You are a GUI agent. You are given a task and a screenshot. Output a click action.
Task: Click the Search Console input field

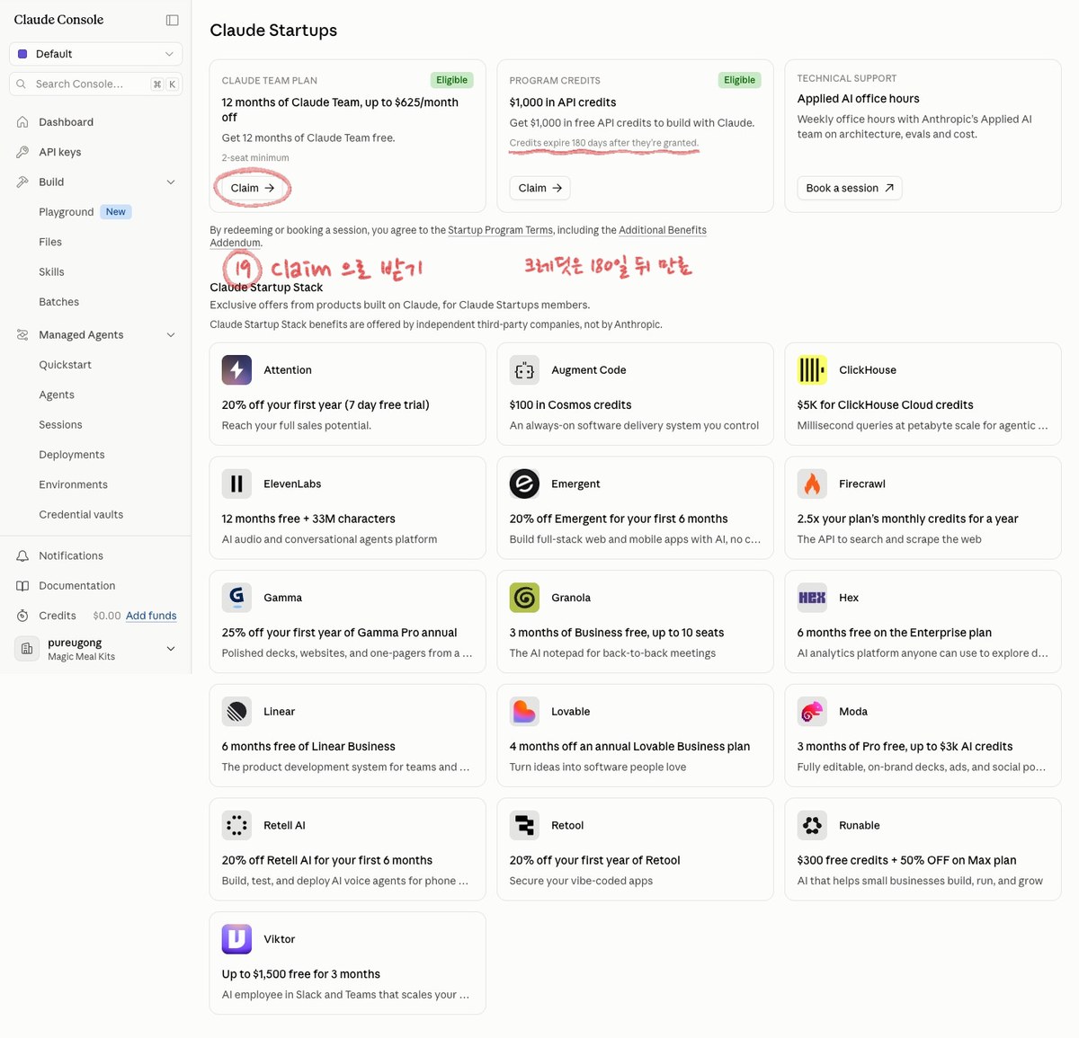(x=95, y=84)
